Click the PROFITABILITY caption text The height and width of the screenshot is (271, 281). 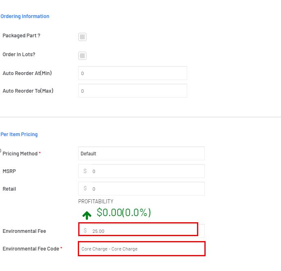pos(96,201)
